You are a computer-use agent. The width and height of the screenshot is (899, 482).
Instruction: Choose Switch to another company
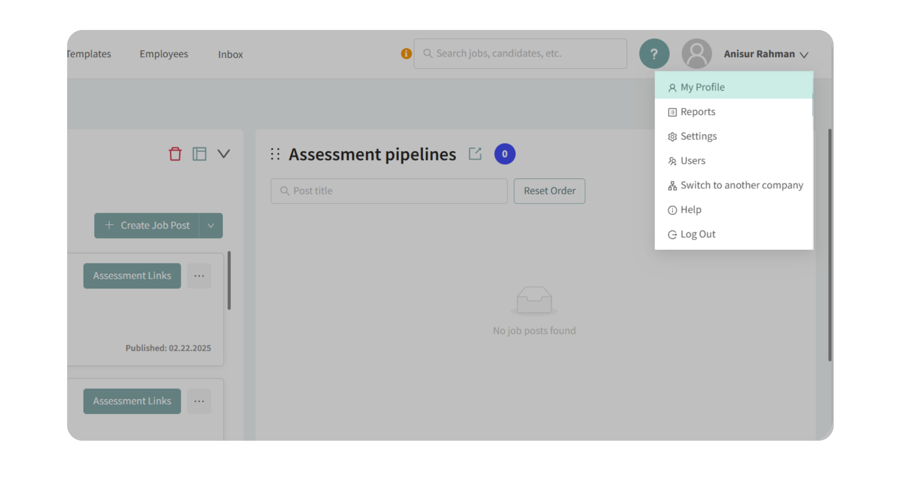click(734, 185)
